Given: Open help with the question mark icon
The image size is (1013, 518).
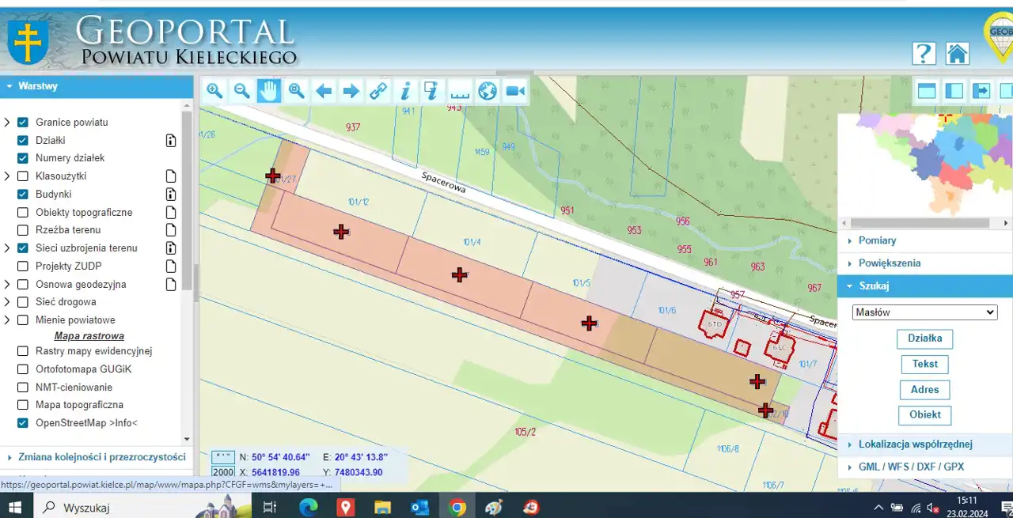Looking at the screenshot, I should (924, 54).
